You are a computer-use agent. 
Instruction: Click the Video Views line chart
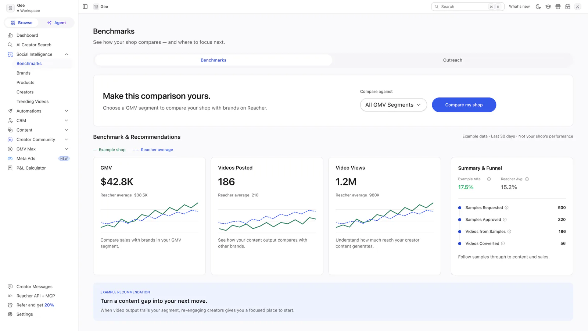tap(384, 218)
